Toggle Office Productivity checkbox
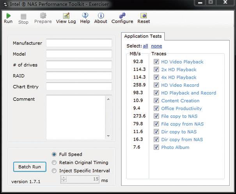The image size is (236, 194). pos(156,108)
